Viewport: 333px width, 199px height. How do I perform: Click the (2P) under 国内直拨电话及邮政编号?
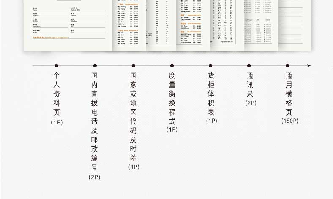(x=95, y=177)
